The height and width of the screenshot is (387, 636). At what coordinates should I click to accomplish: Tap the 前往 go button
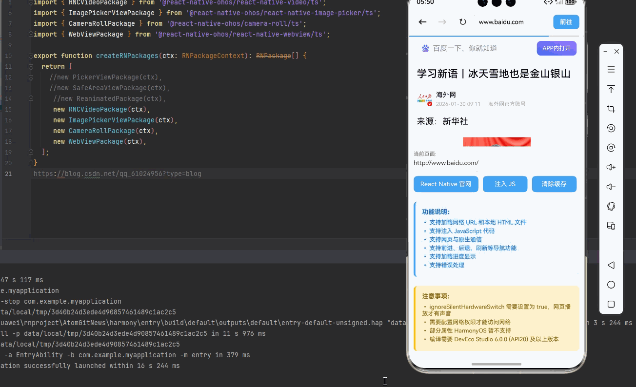pos(566,22)
